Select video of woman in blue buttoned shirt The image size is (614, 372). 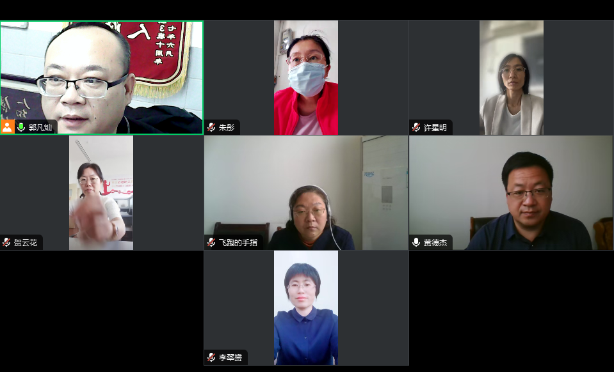(x=306, y=308)
